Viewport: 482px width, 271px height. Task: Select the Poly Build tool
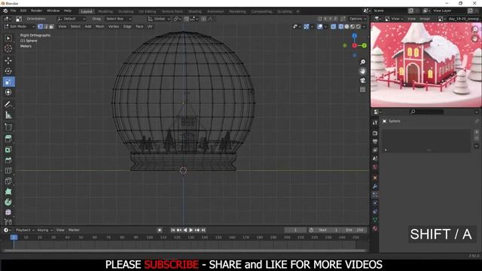click(8, 191)
